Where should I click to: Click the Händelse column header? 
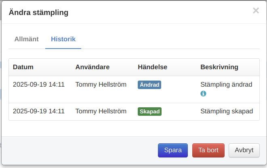point(152,67)
